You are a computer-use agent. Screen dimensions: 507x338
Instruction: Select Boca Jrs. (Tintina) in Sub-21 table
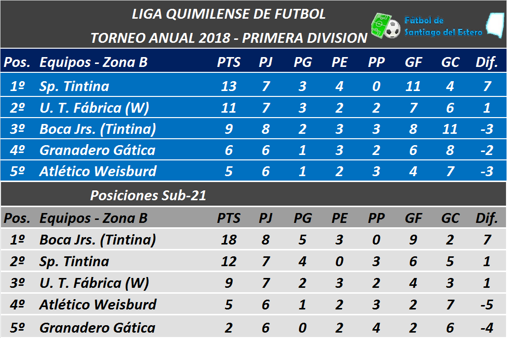[98, 240]
